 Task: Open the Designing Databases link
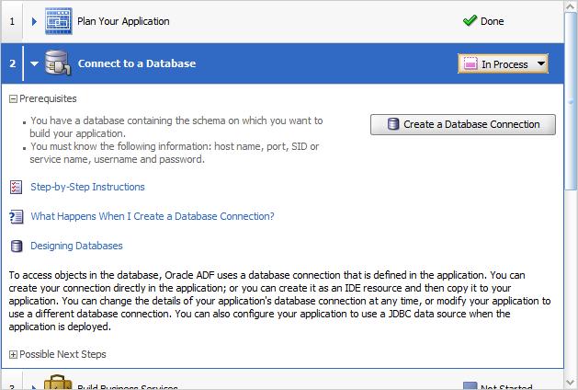pyautogui.click(x=76, y=247)
